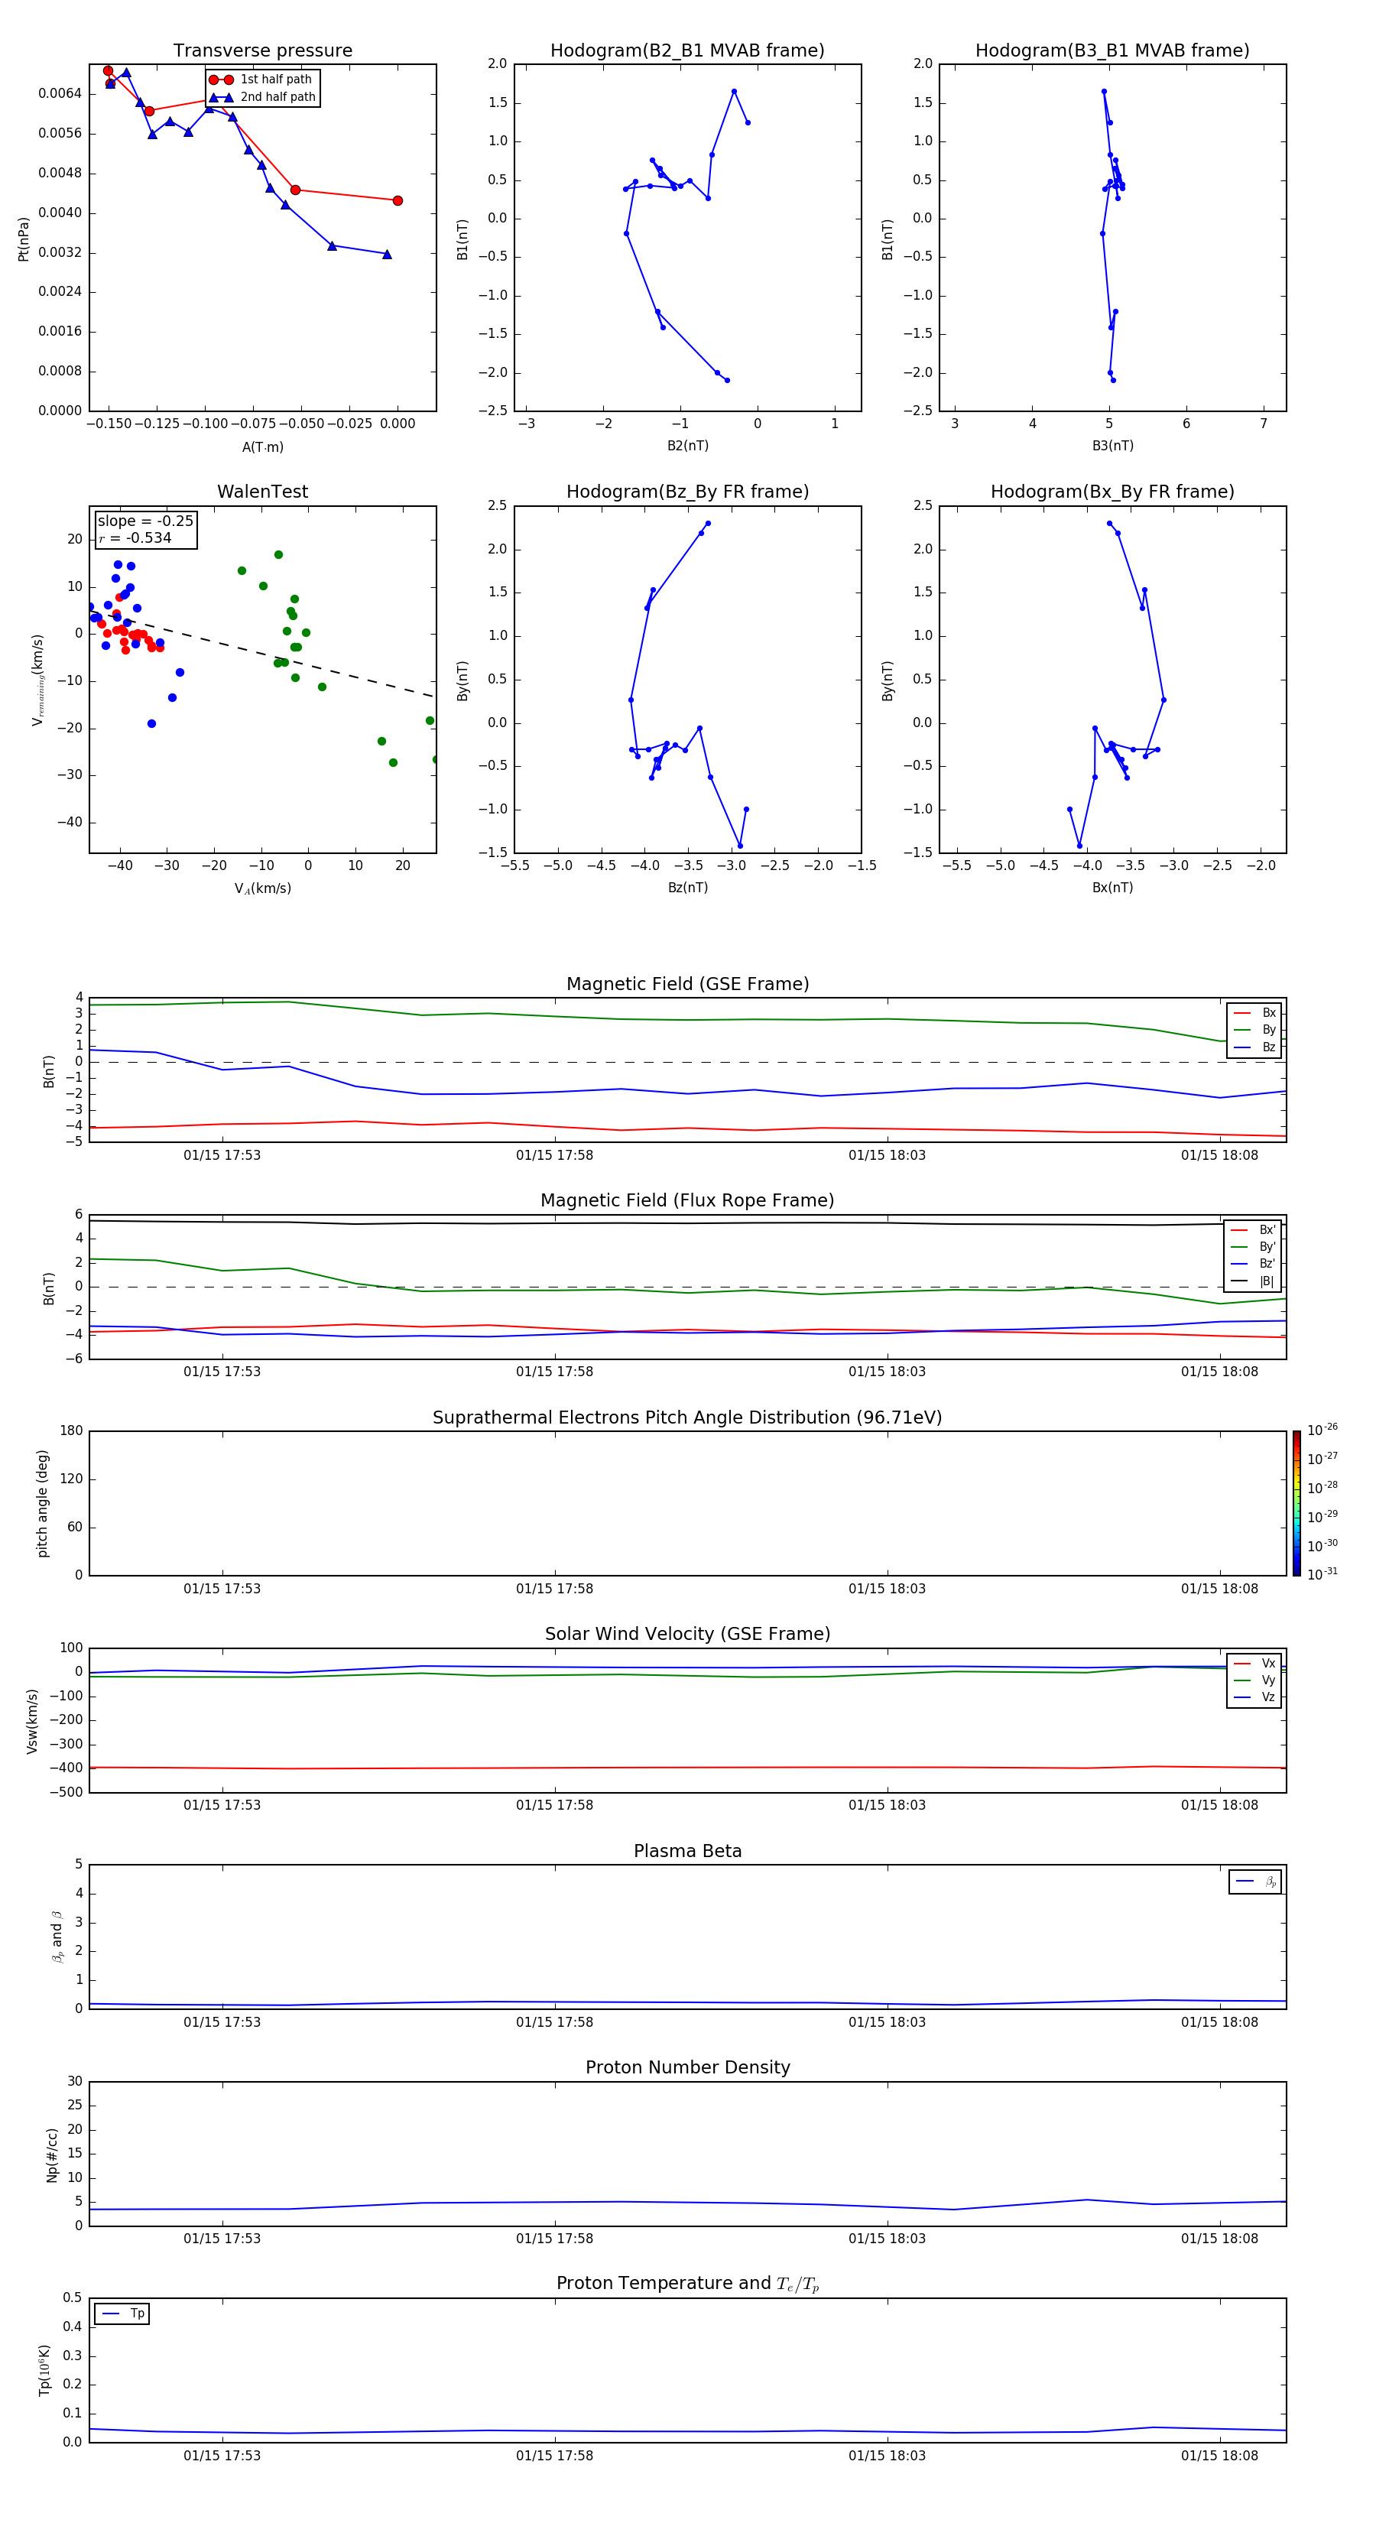1376x2523 pixels.
Task: Click the pitch angle distribution colorbar
Action: tap(1296, 1502)
